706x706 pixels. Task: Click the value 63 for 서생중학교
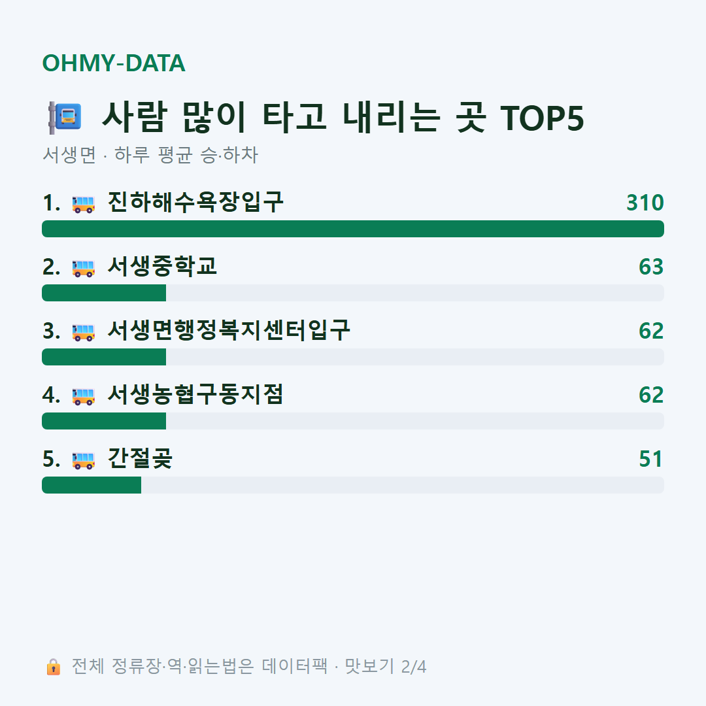point(651,267)
